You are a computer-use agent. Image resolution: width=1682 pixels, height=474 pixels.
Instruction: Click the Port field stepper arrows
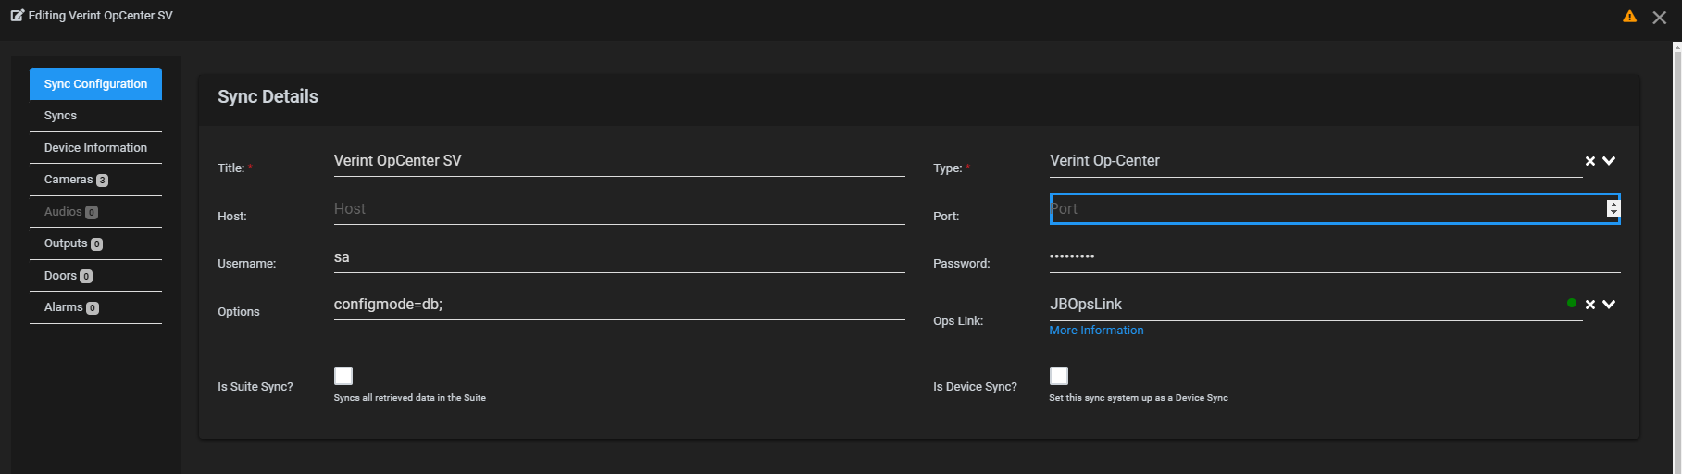point(1613,208)
